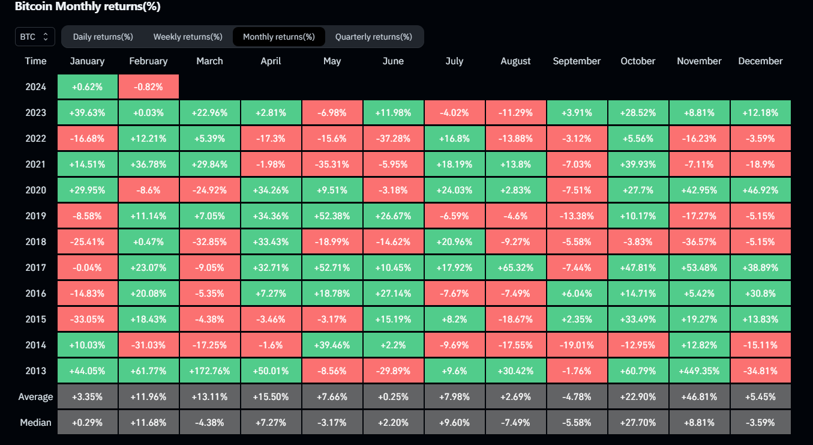813x445 pixels.
Task: Open the Quarterly returns(%) tab
Action: (373, 37)
